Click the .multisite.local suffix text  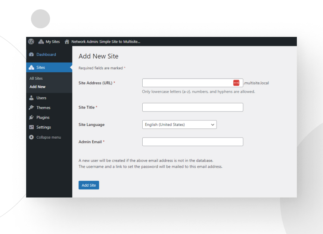(256, 83)
